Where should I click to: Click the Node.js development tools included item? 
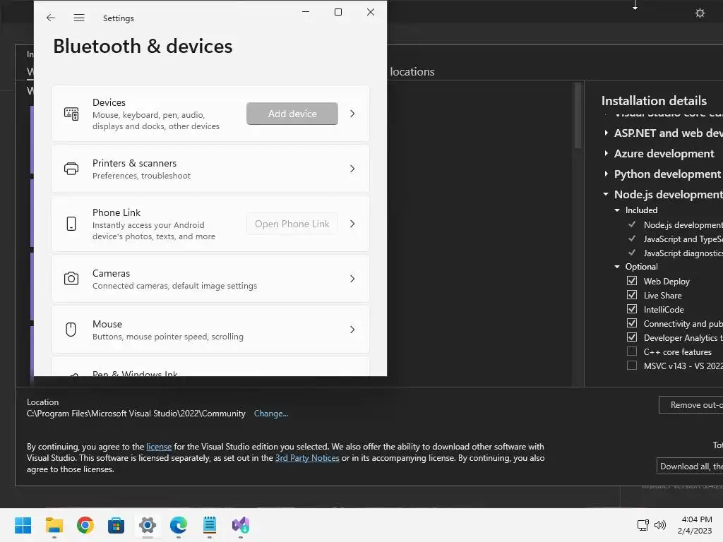[683, 225]
